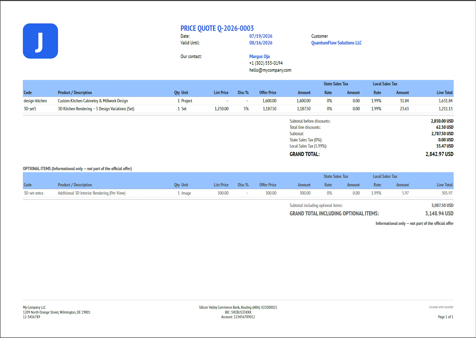The width and height of the screenshot is (476, 338).
Task: Click the phone number +1 (302) 555-0194
Action: [266, 63]
